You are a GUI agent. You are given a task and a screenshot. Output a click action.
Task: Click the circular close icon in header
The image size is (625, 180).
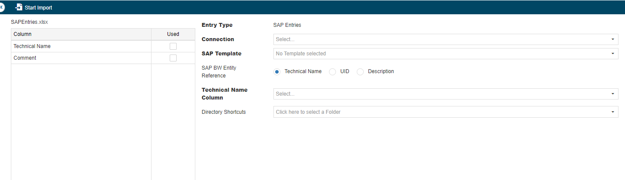[x=1, y=7]
